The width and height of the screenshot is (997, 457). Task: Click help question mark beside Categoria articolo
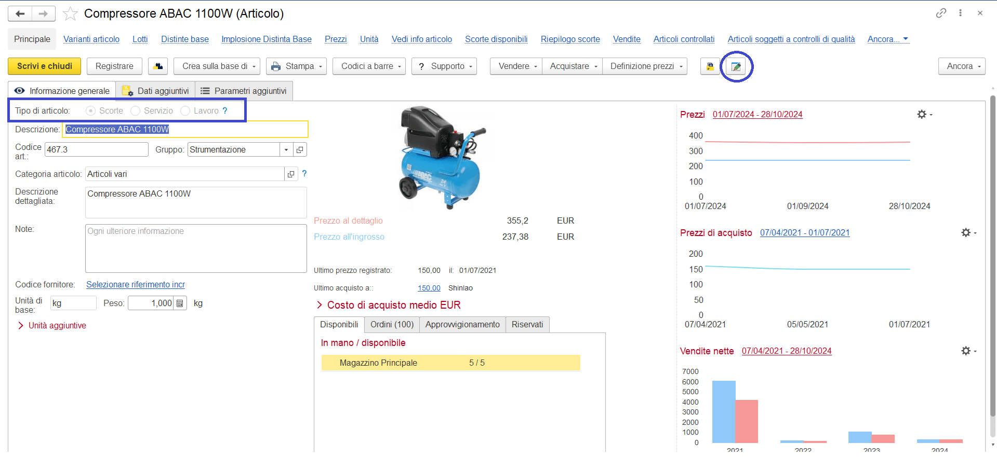click(x=304, y=173)
